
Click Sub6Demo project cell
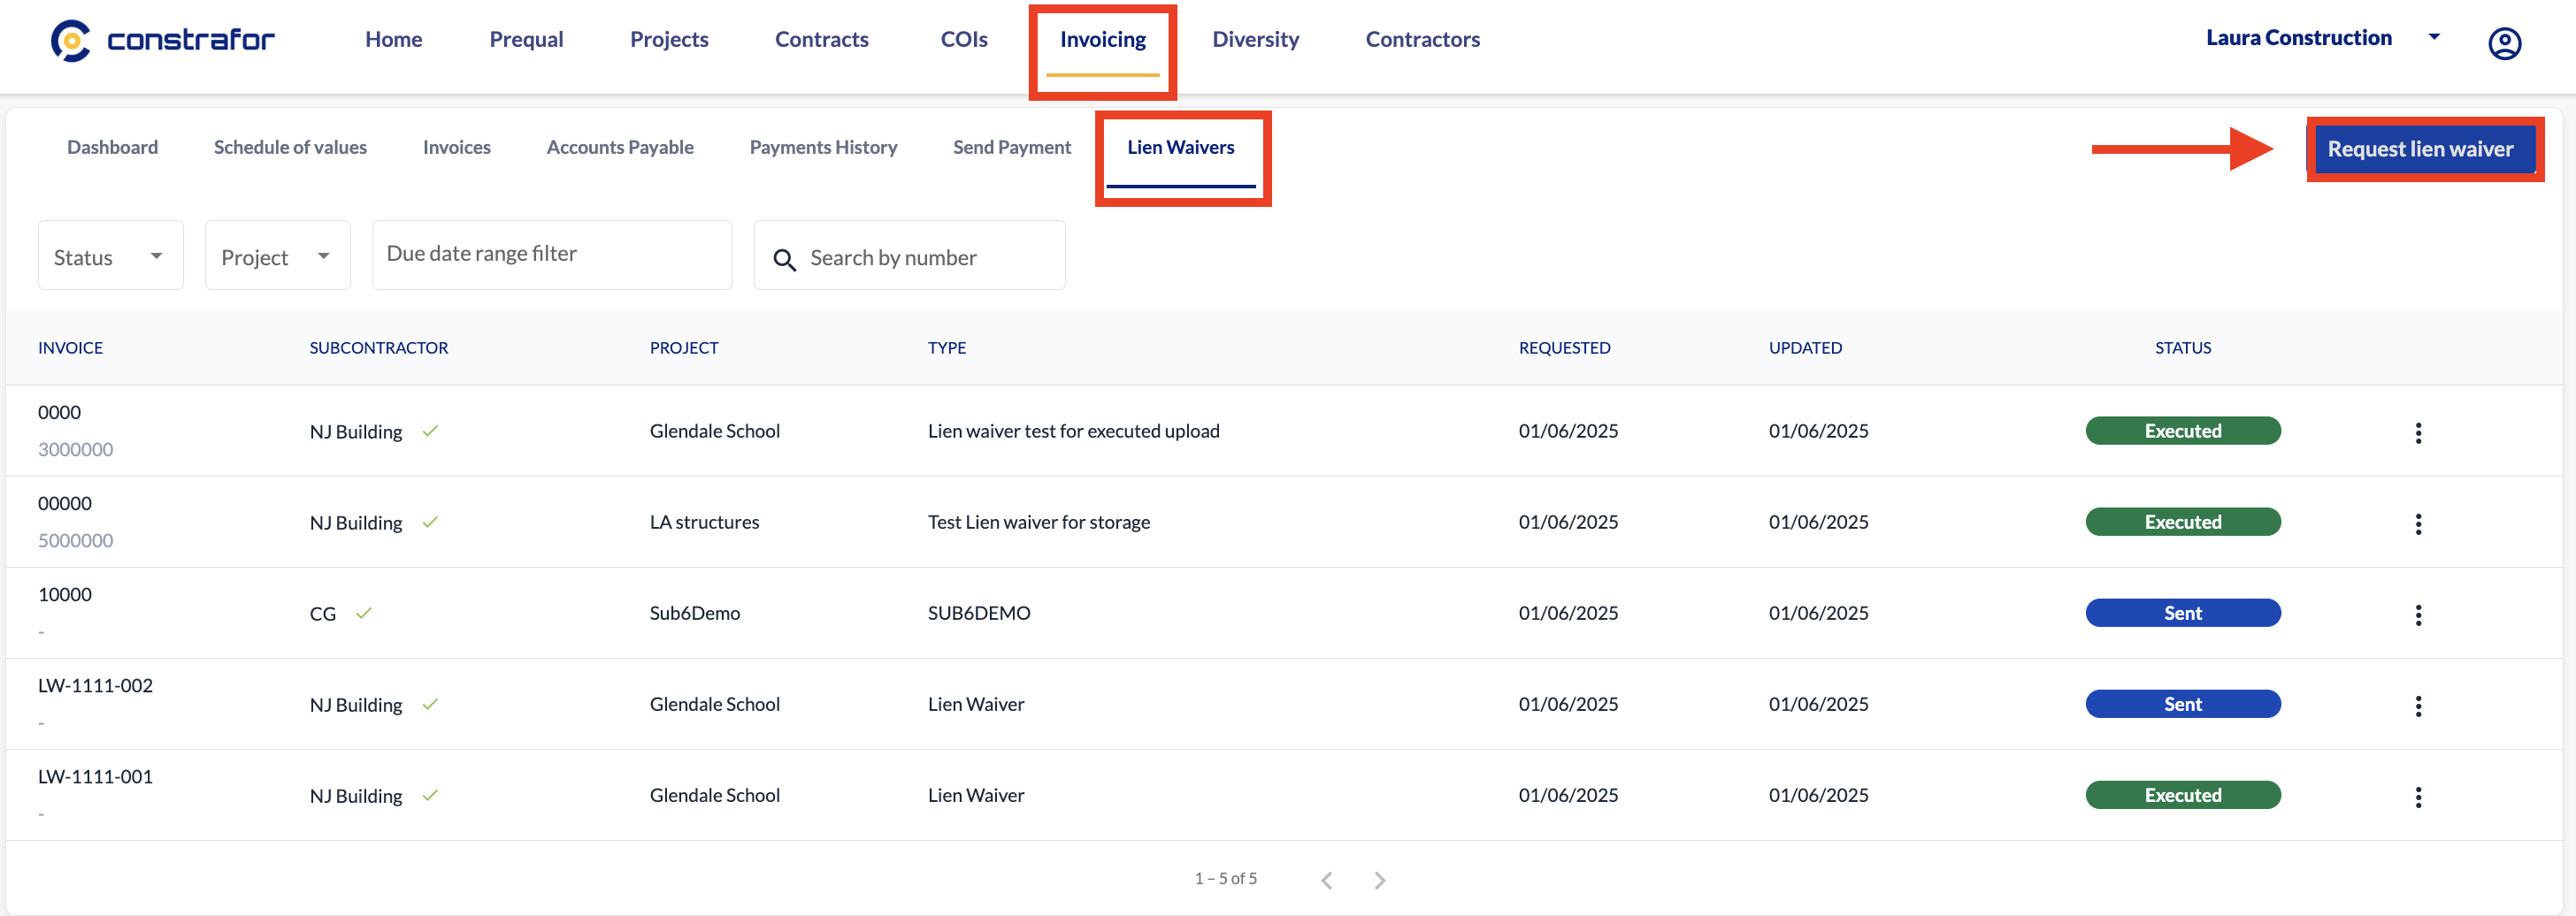[694, 613]
